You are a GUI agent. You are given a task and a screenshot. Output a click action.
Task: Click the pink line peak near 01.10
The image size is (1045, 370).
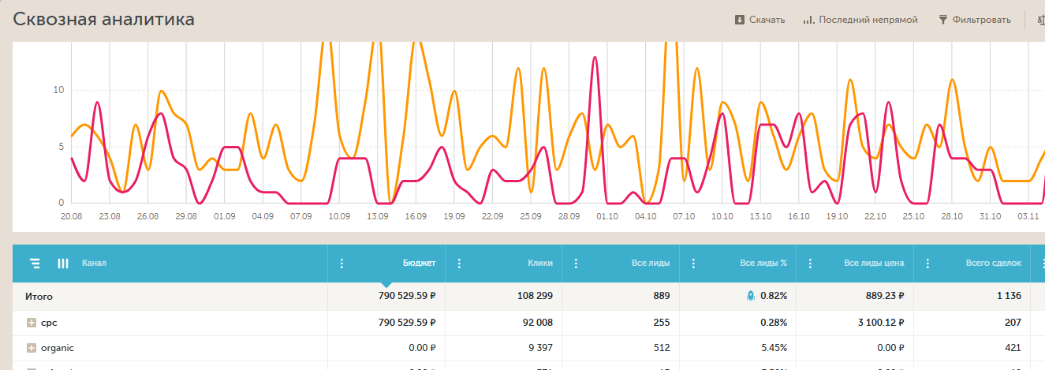[x=595, y=58]
